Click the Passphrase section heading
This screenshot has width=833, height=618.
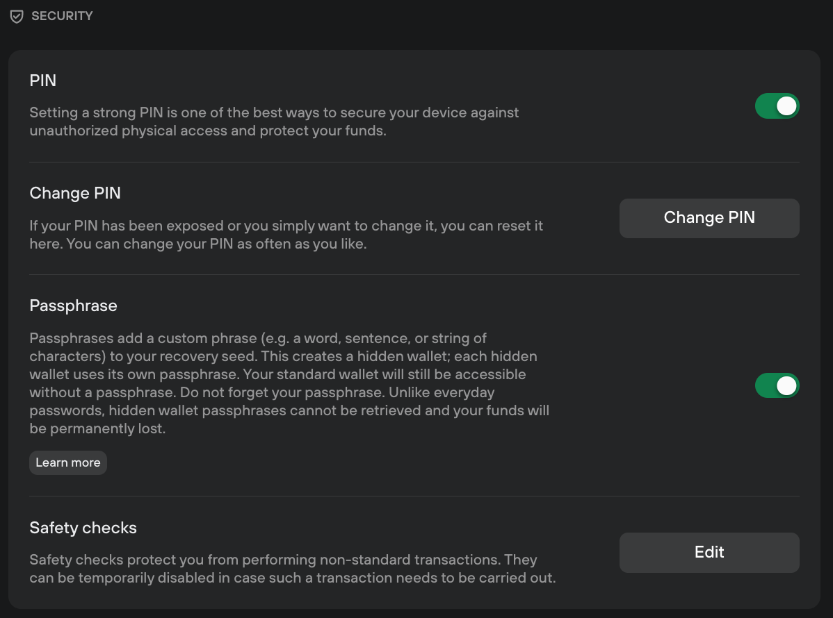[x=73, y=306]
